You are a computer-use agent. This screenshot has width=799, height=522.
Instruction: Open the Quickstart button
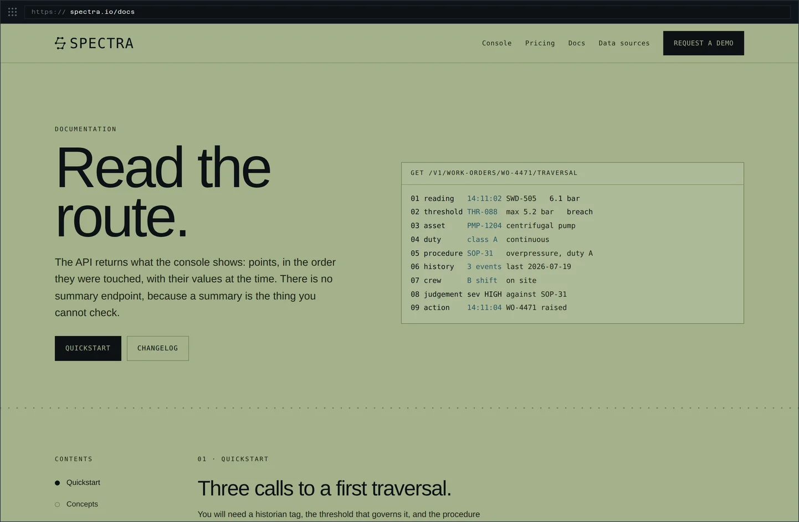[x=88, y=348]
